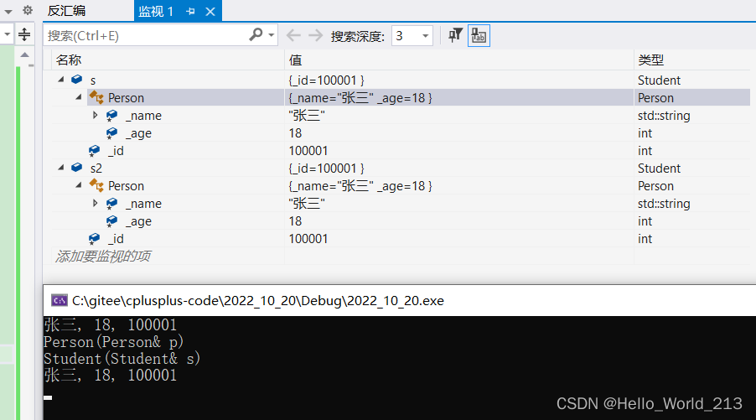Screen dimensions: 756x420
Task: Expand the _name node under s
Action: (x=95, y=115)
